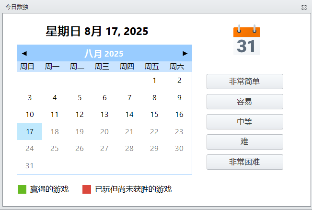Click the previous month arrow

[24, 53]
